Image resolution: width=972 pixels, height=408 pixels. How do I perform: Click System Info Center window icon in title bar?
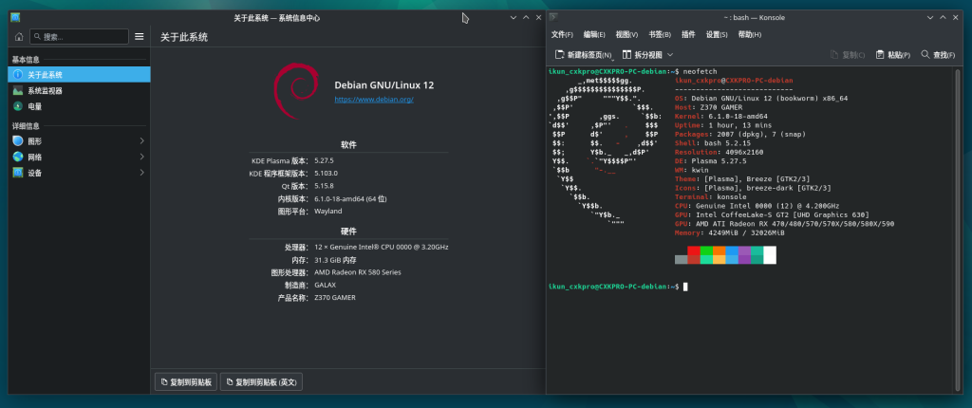15,17
